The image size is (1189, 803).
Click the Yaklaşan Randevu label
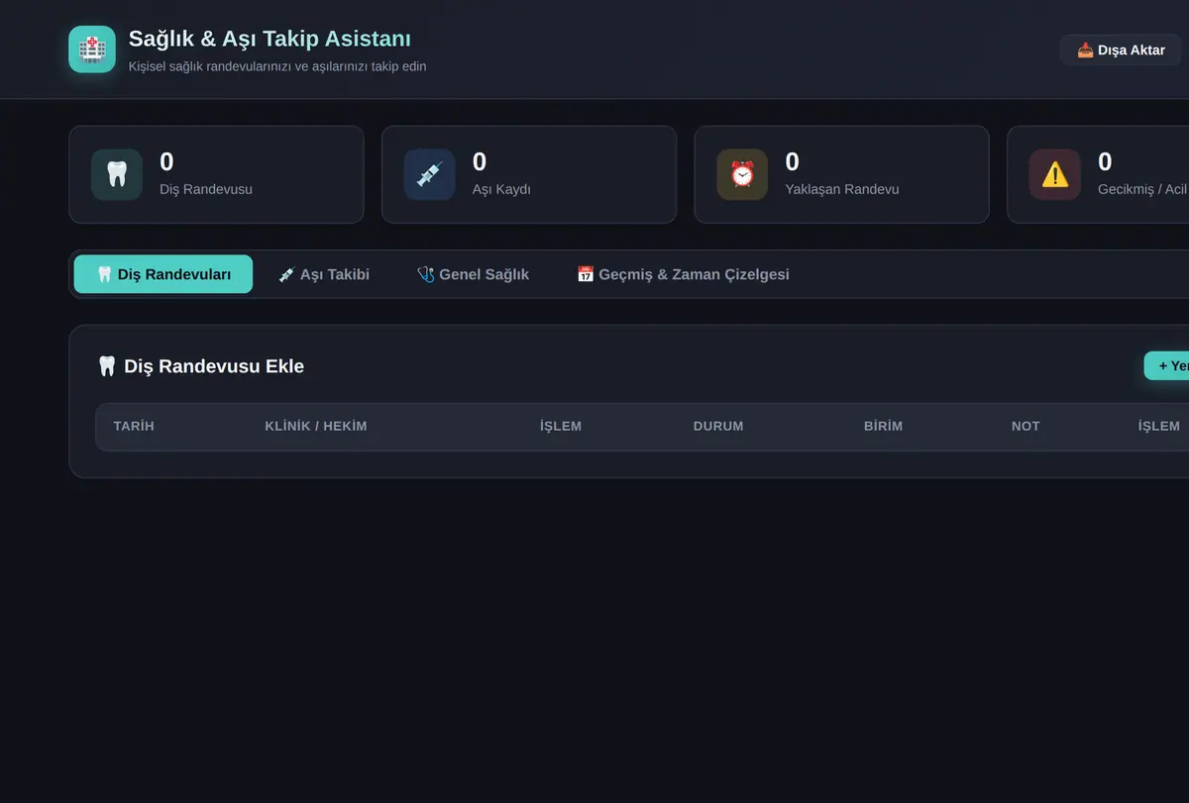(x=842, y=189)
